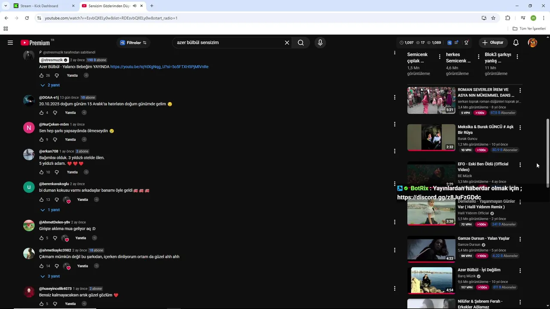Open the account avatar menu
550x309 pixels.
tap(532, 42)
